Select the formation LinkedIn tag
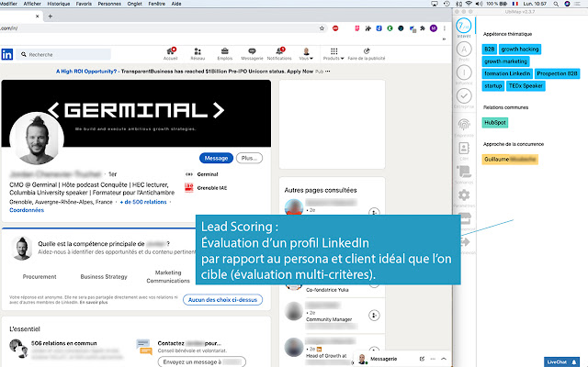The image size is (588, 367). 507,73
